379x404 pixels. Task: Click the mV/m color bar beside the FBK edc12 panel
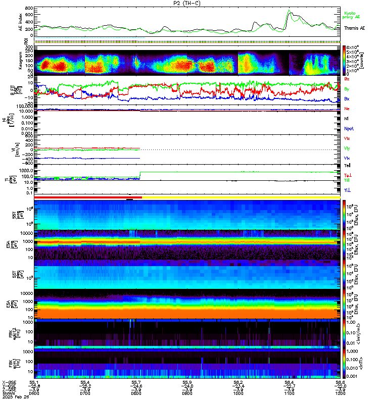click(344, 334)
